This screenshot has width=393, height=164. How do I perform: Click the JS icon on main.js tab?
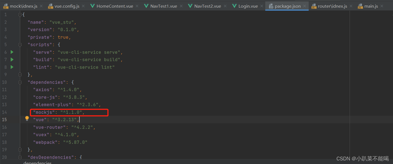[x=360, y=6]
